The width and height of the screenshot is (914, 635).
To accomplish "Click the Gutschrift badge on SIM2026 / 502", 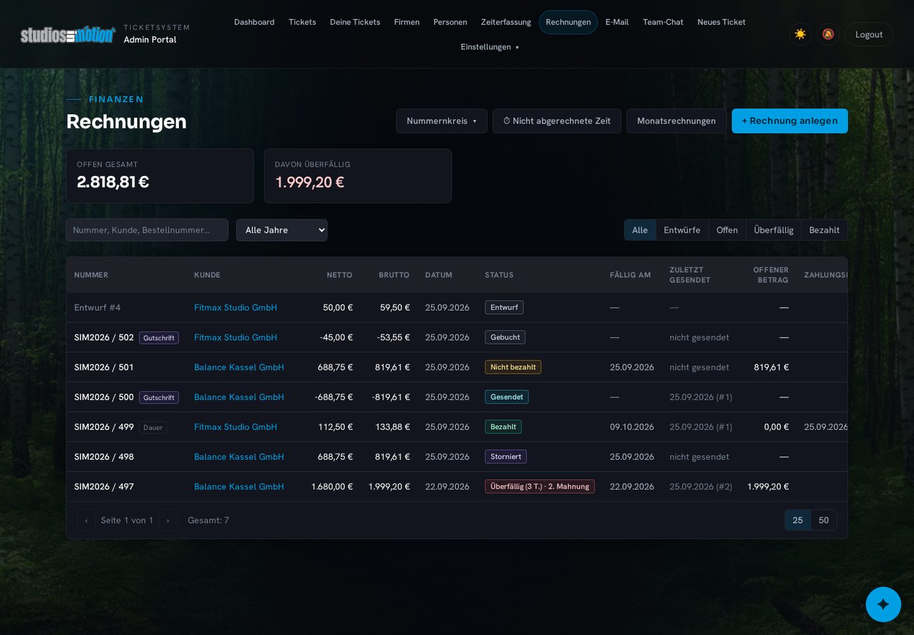I will 159,338.
